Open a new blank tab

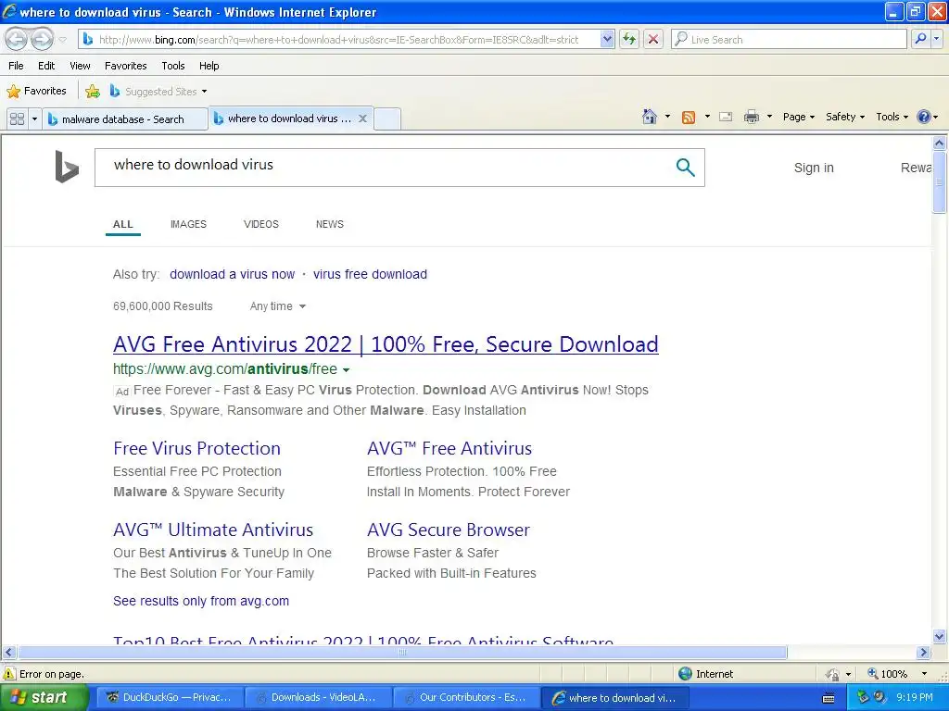(387, 119)
